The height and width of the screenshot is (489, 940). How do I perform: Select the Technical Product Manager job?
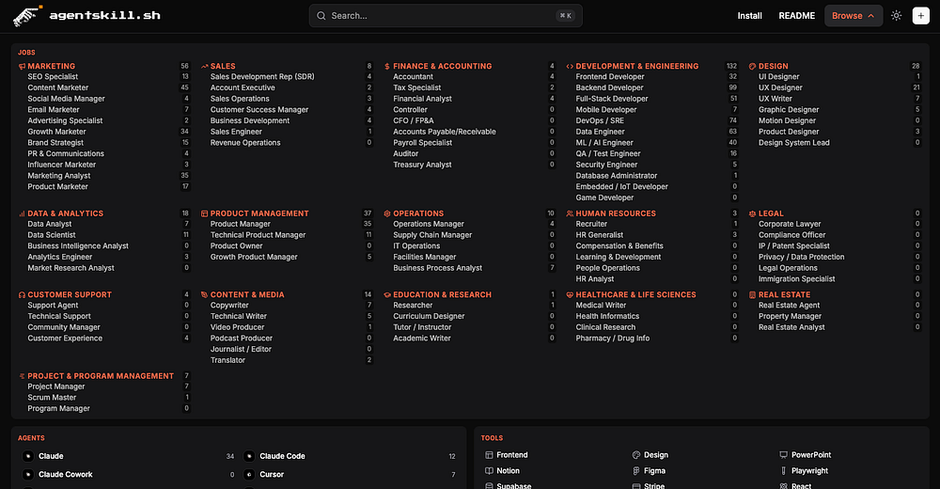(258, 235)
